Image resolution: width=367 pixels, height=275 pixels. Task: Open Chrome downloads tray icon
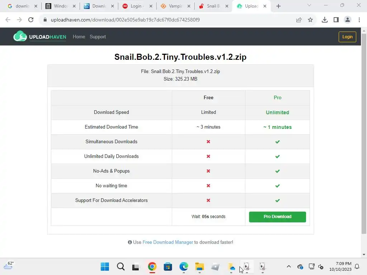(325, 20)
